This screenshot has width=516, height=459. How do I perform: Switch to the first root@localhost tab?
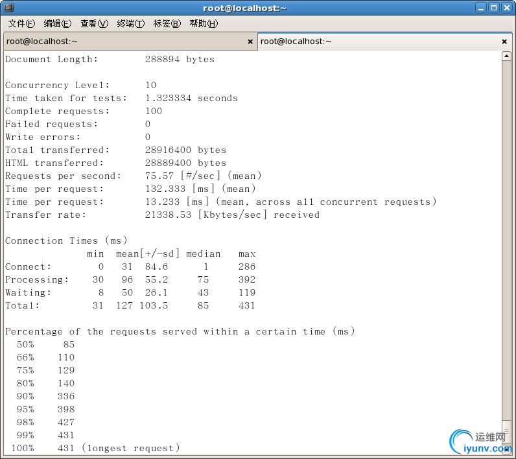(x=130, y=41)
